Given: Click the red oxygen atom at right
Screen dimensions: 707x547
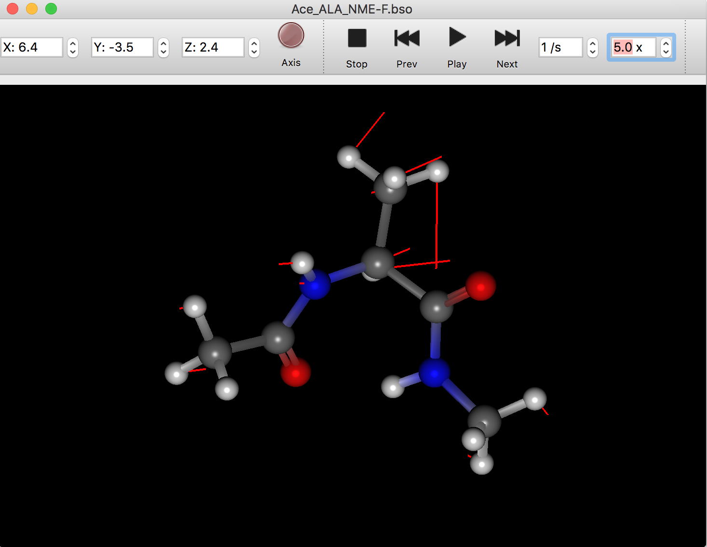Looking at the screenshot, I should click(480, 286).
